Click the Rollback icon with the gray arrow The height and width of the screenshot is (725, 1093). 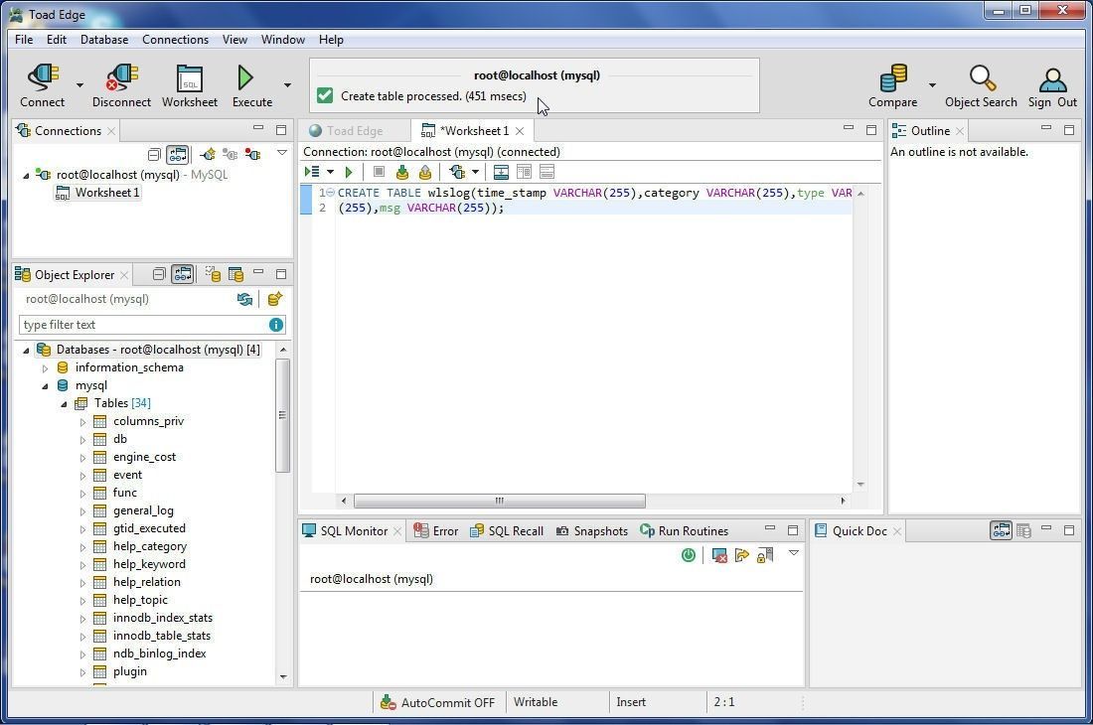click(x=425, y=172)
